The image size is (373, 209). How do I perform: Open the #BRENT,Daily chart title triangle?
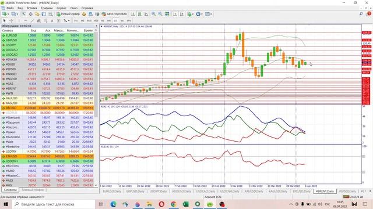click(101, 26)
